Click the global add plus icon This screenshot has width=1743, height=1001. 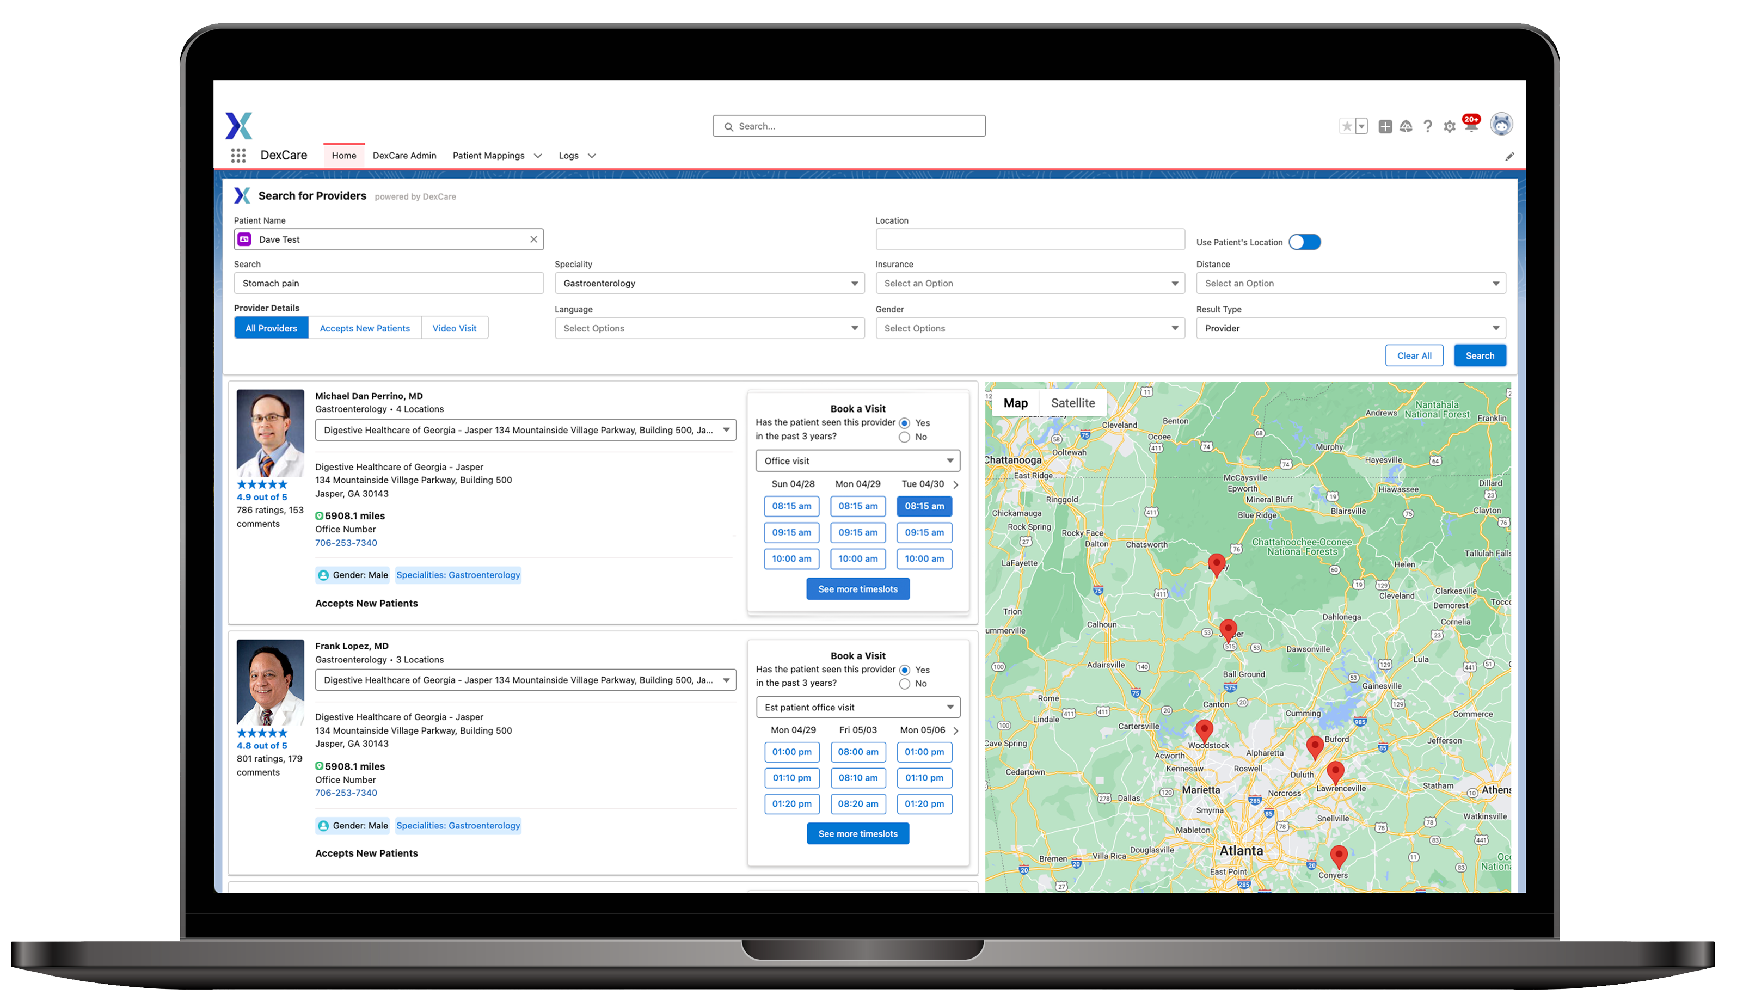pos(1385,126)
